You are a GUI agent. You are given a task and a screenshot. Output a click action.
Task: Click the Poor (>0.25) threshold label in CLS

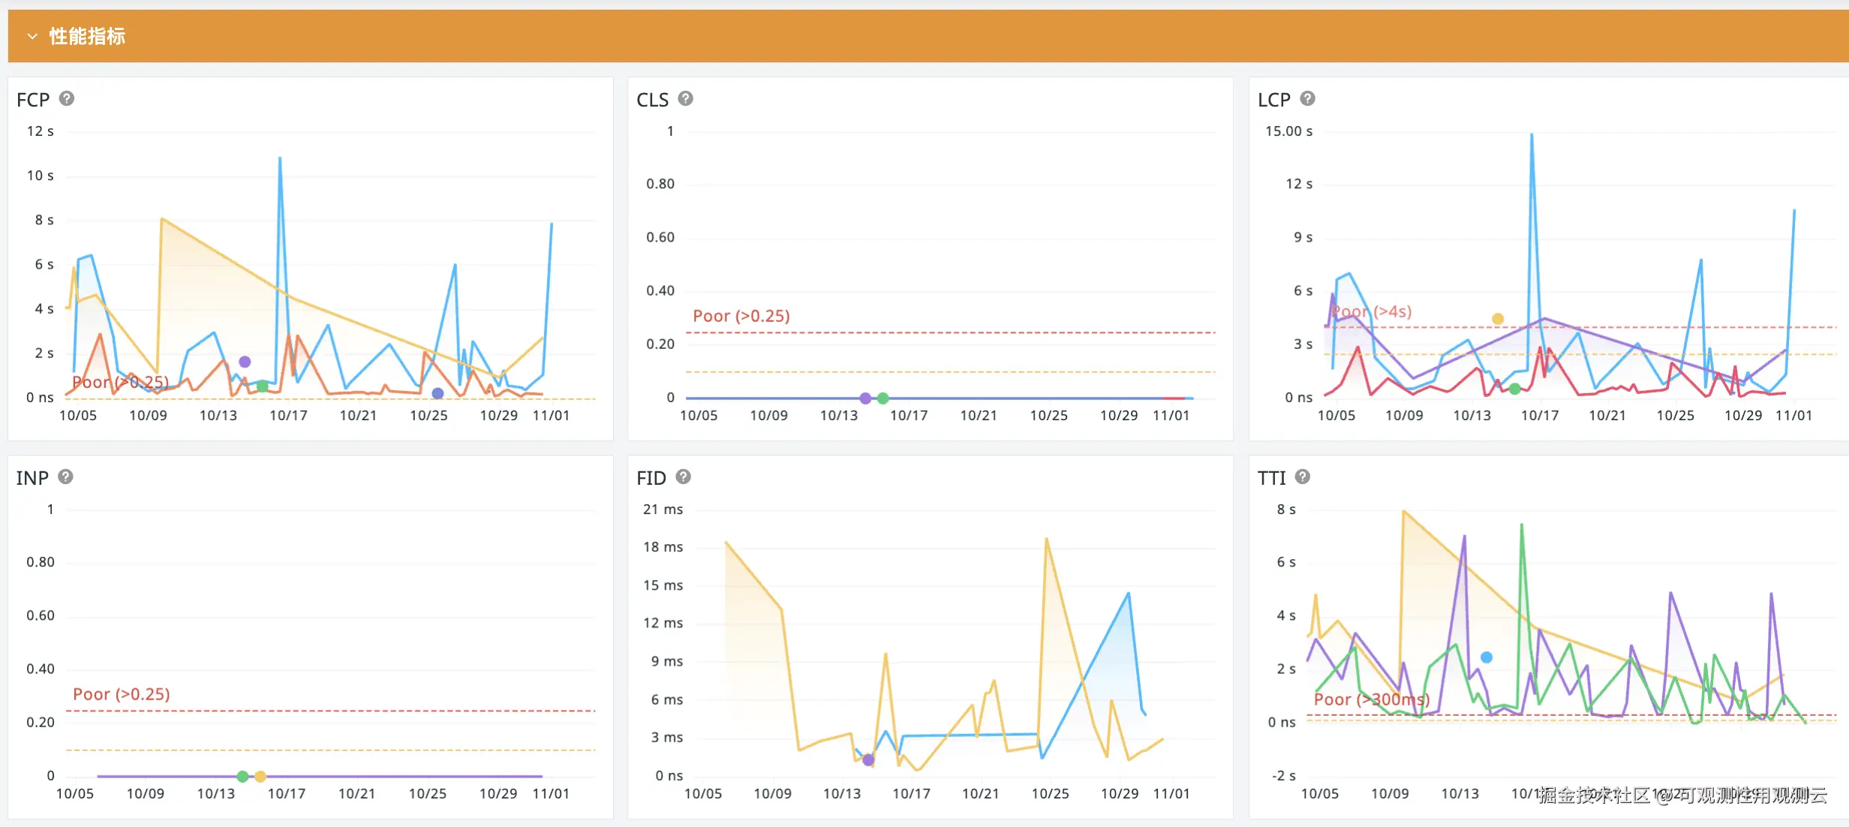coord(741,316)
